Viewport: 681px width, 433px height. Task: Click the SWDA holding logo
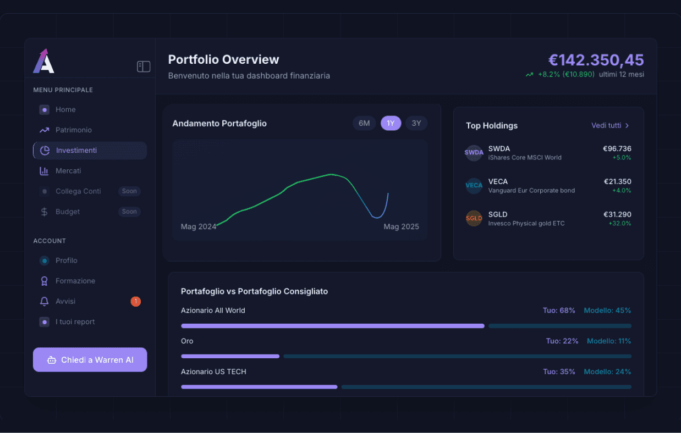[x=474, y=153]
